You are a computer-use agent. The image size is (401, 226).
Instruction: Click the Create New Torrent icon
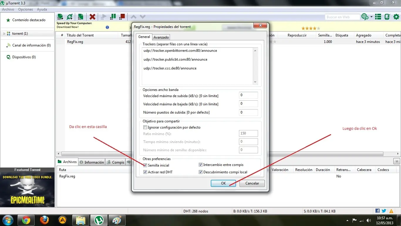pyautogui.click(x=80, y=17)
